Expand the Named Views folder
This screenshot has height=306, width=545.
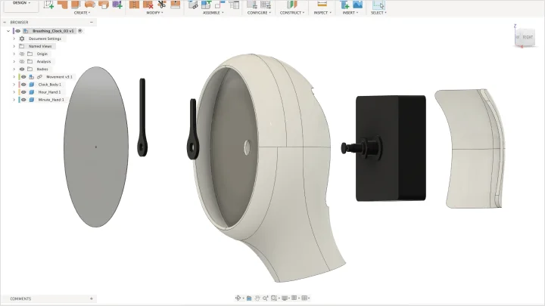[x=14, y=46]
